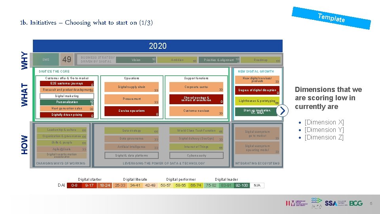
Task: Click Digital ecosystem go to market box
Action: [x=257, y=134]
